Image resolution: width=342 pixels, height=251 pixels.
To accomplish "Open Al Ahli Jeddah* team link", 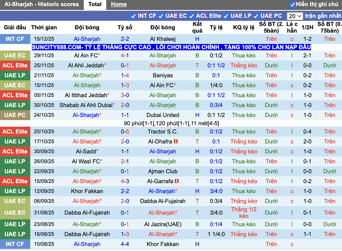I will pos(87,65).
